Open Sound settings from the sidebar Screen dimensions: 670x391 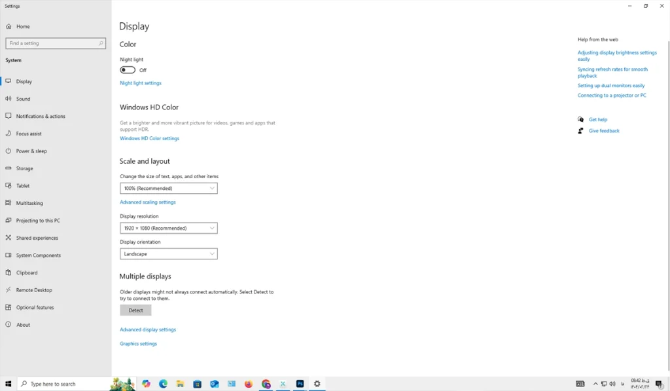click(23, 99)
